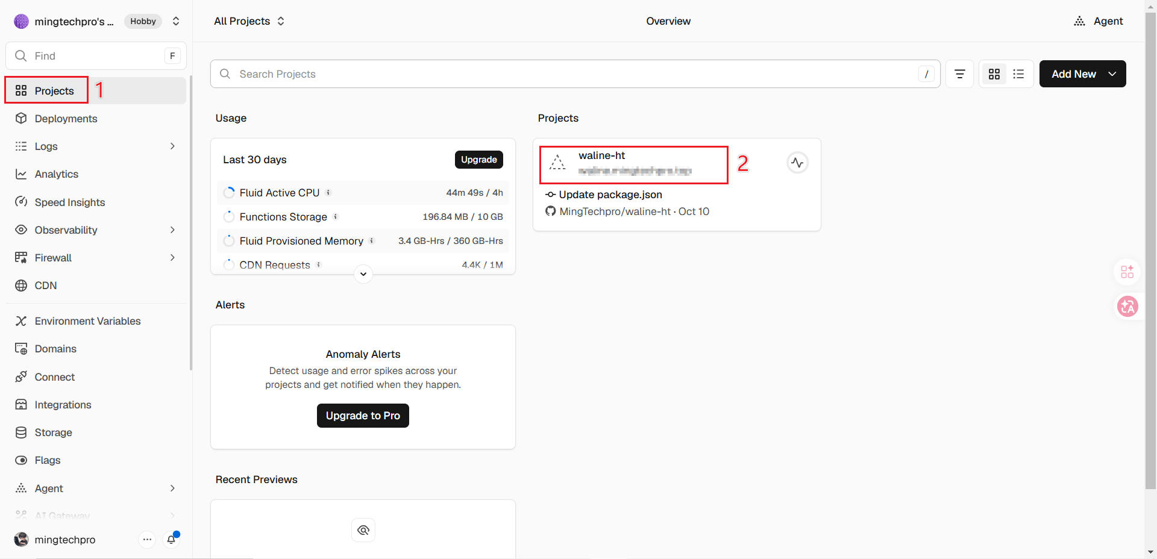Open Speed Insights section

pyautogui.click(x=96, y=202)
